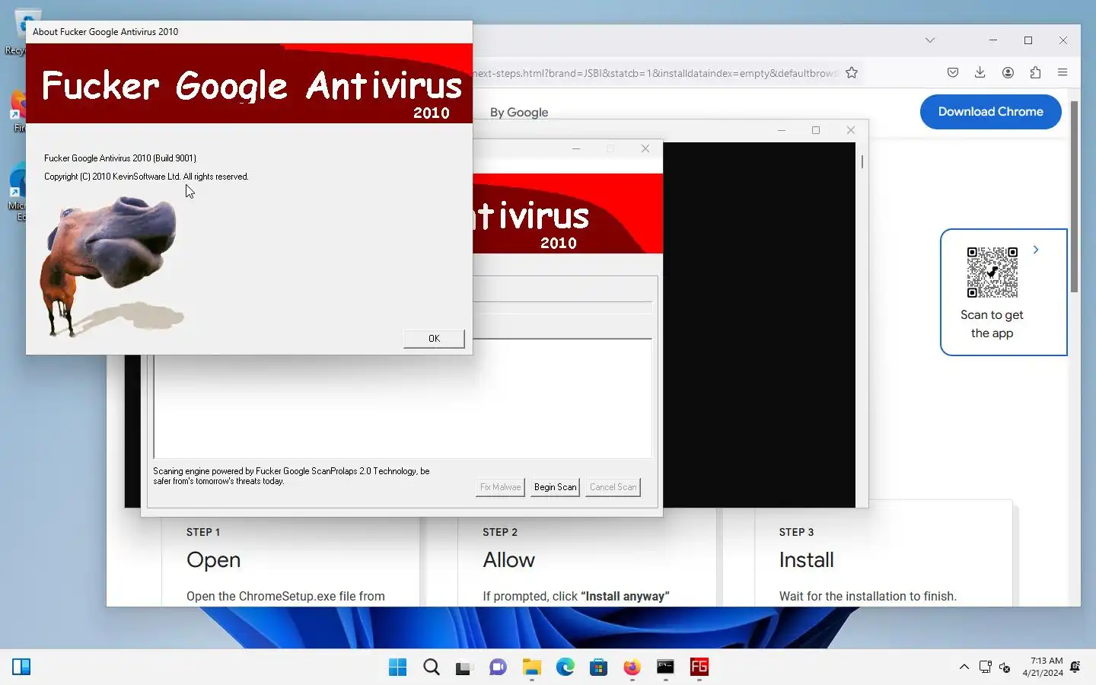Click the FG antivirus taskbar icon
This screenshot has height=685, width=1096.
pos(699,667)
